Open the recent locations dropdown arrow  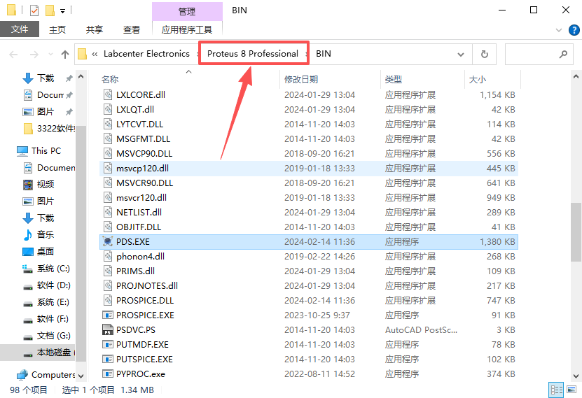tap(50, 55)
